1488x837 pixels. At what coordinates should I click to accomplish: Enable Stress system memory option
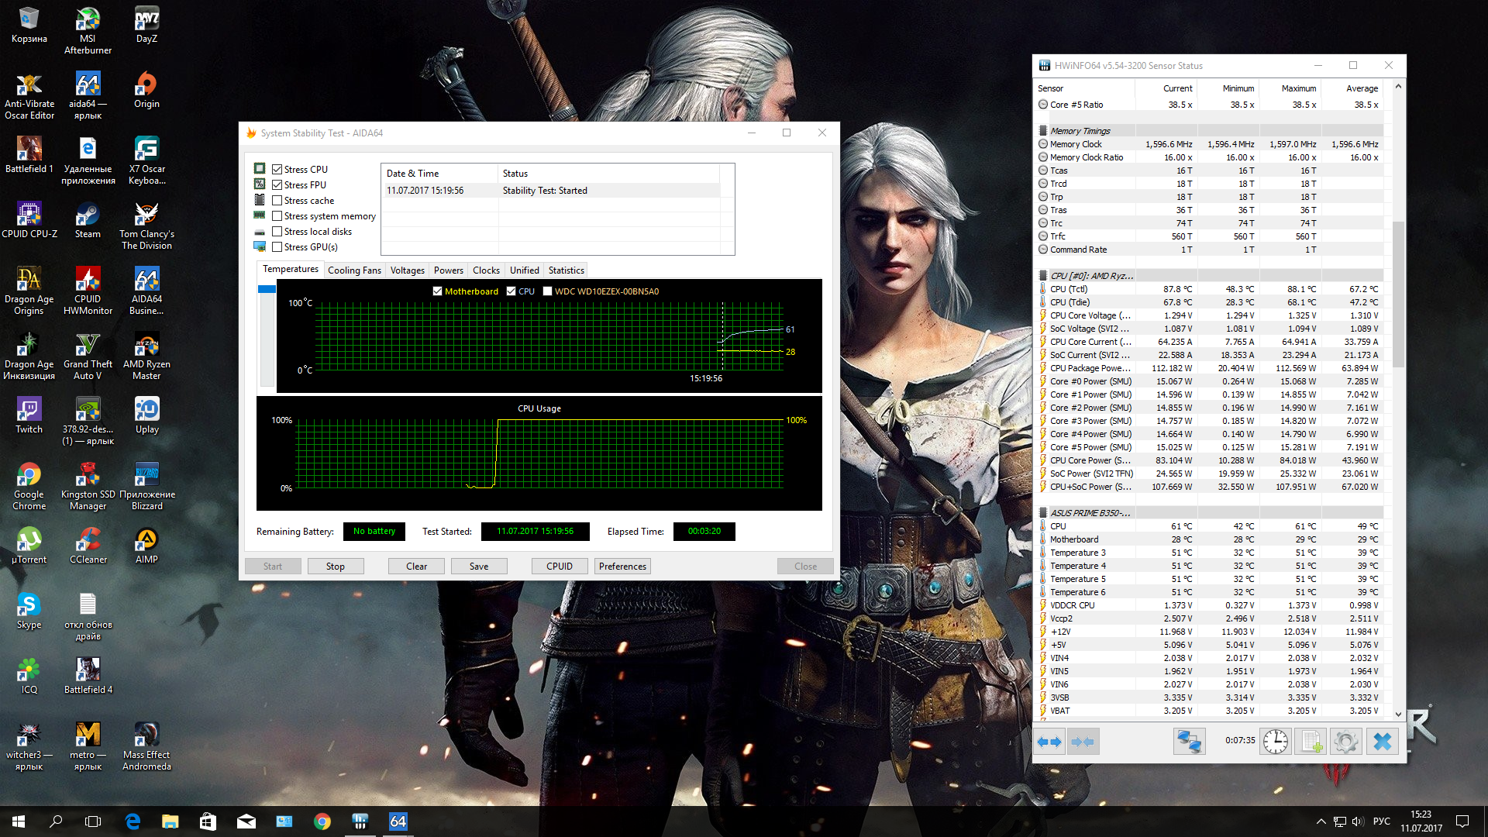point(277,216)
